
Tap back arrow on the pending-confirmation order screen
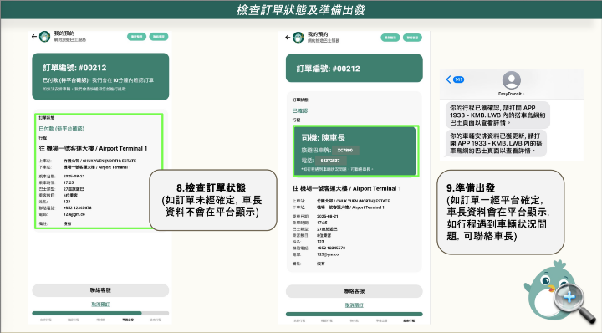coord(34,37)
